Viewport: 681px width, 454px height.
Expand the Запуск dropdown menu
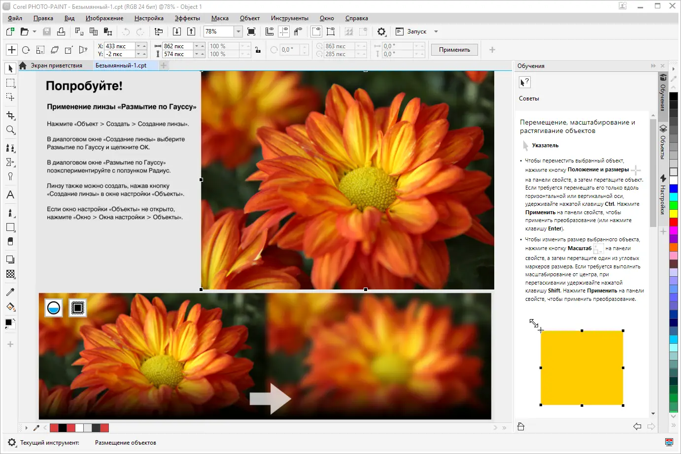436,31
